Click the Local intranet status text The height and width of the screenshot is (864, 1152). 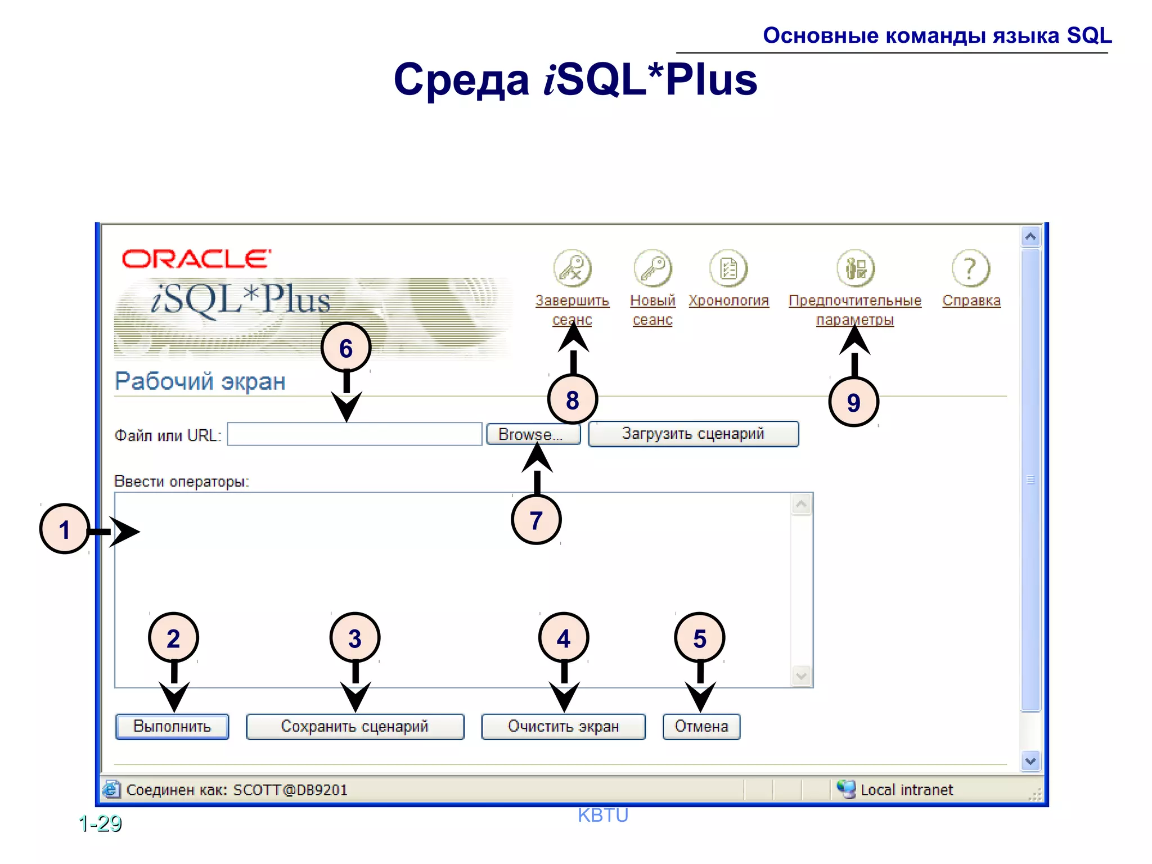[x=907, y=790]
